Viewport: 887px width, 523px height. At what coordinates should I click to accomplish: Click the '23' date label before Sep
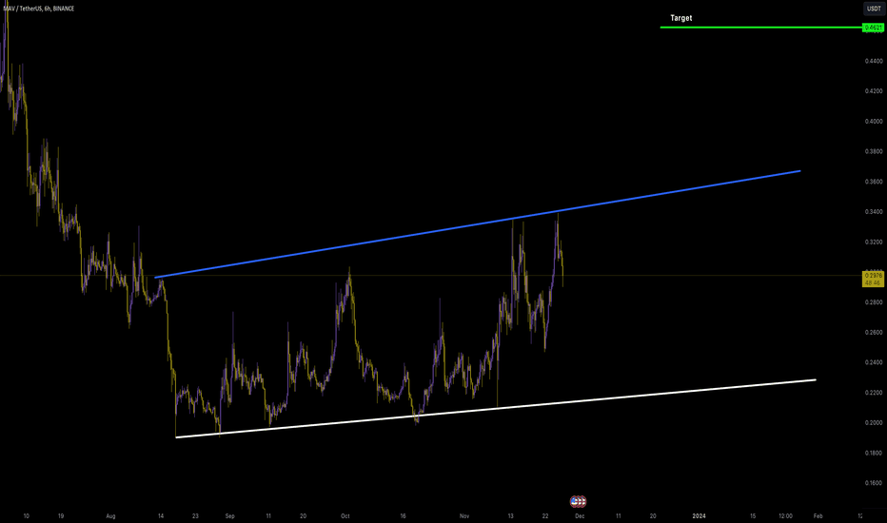[195, 516]
